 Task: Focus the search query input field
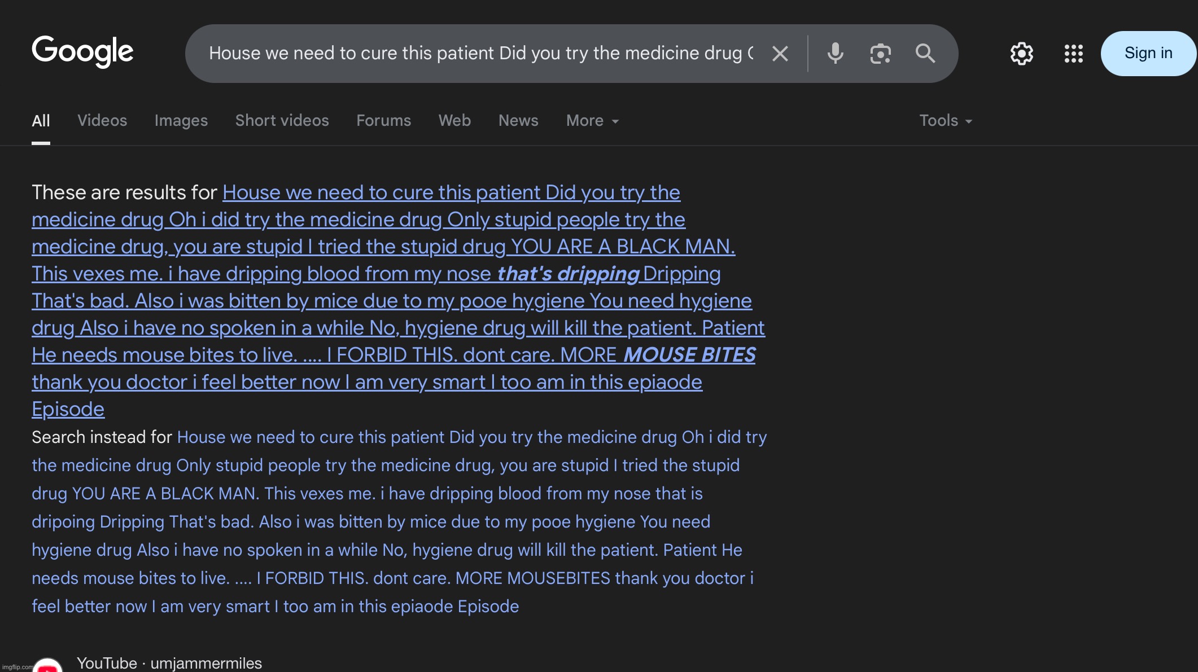click(x=481, y=54)
